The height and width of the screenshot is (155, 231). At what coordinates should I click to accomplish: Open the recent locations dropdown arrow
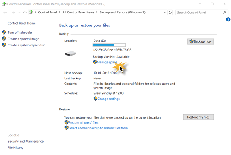click(19, 13)
